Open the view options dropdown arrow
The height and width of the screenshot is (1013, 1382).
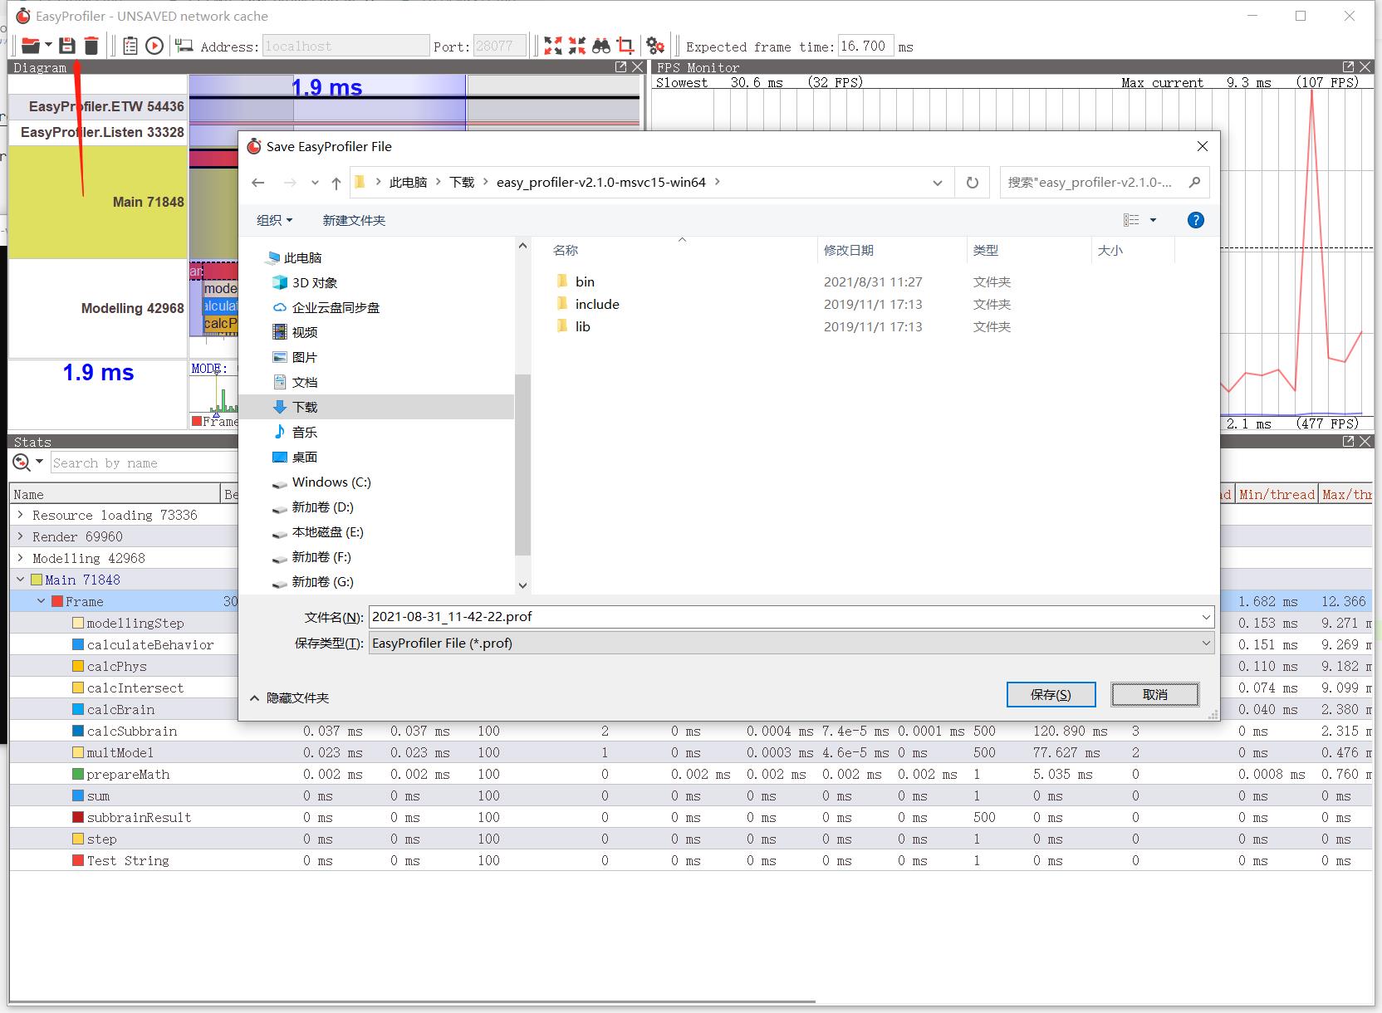pyautogui.click(x=1153, y=220)
